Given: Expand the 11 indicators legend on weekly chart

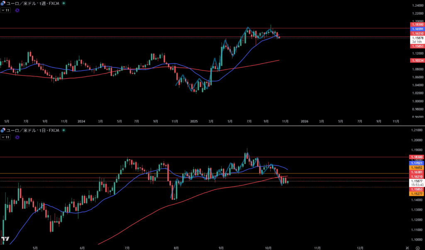Looking at the screenshot, I should [6, 10].
